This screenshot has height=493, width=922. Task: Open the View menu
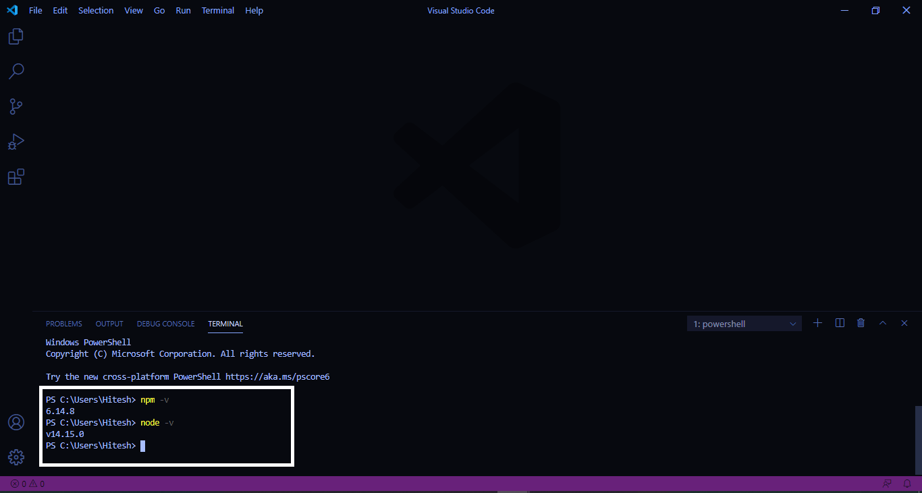click(134, 10)
